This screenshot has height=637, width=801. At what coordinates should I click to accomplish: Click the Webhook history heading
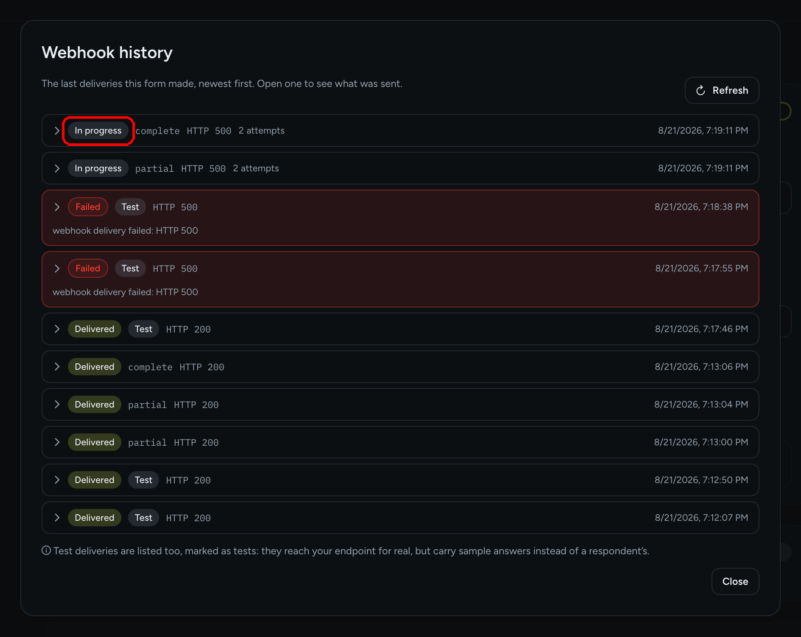107,53
